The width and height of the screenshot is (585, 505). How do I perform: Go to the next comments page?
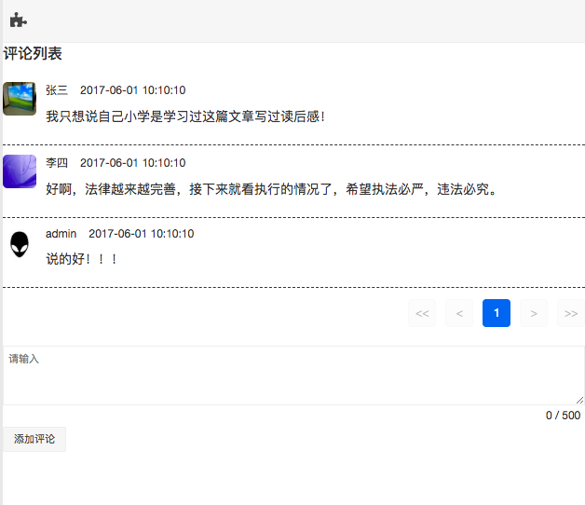pos(533,313)
